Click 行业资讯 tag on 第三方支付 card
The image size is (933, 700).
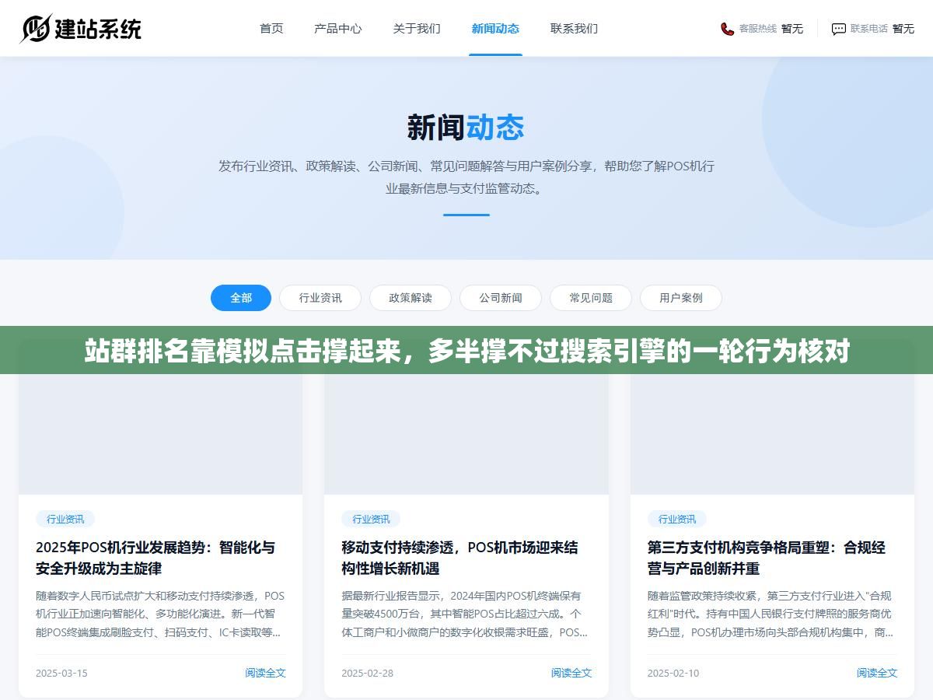tap(677, 519)
